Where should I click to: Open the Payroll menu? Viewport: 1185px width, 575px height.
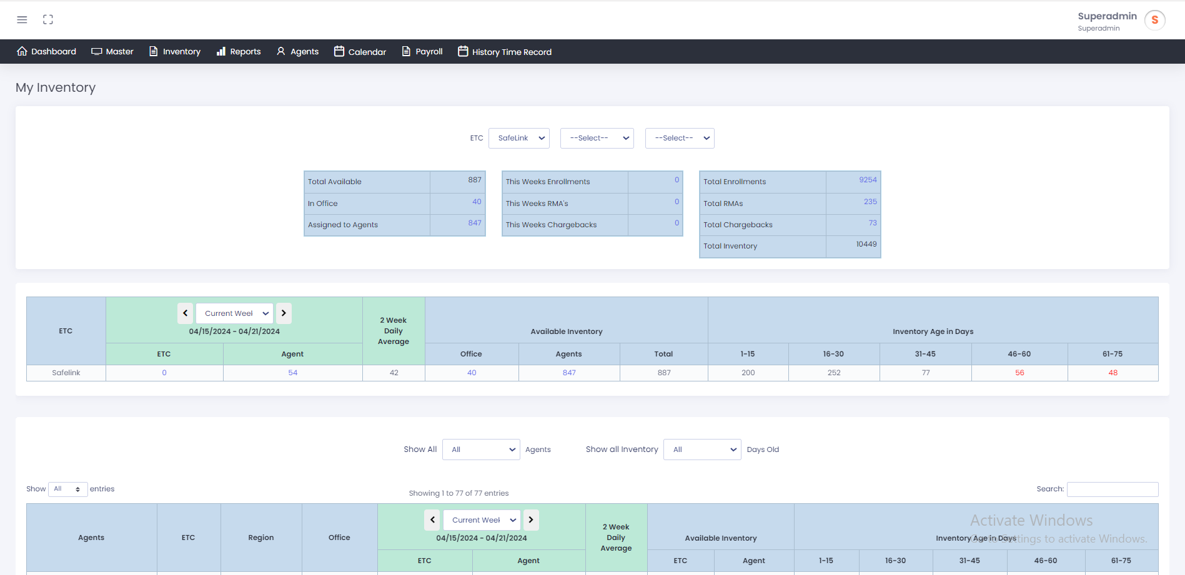[422, 51]
